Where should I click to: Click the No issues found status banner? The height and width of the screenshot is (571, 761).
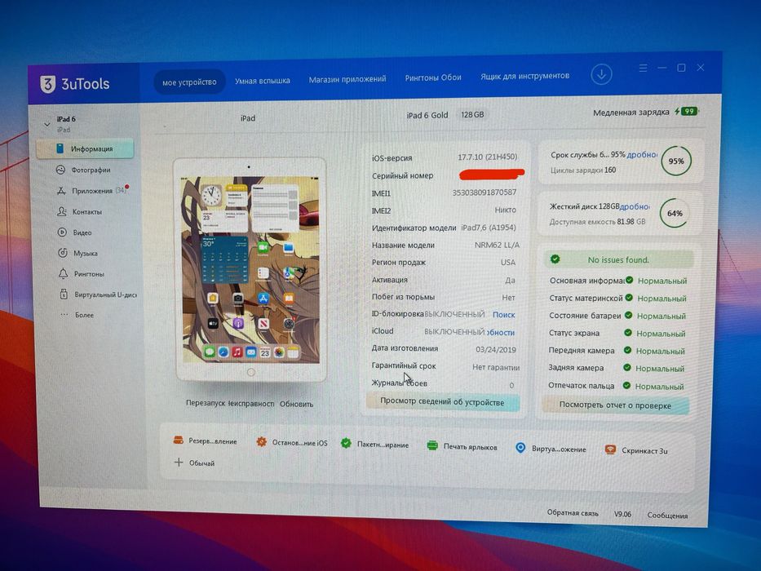[618, 259]
